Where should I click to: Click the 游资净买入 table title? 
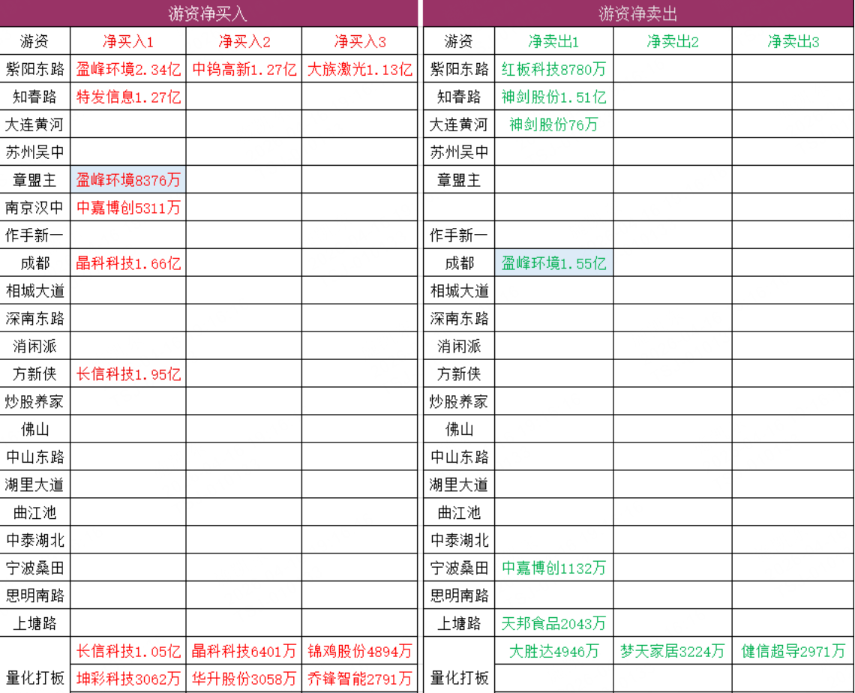coord(208,13)
